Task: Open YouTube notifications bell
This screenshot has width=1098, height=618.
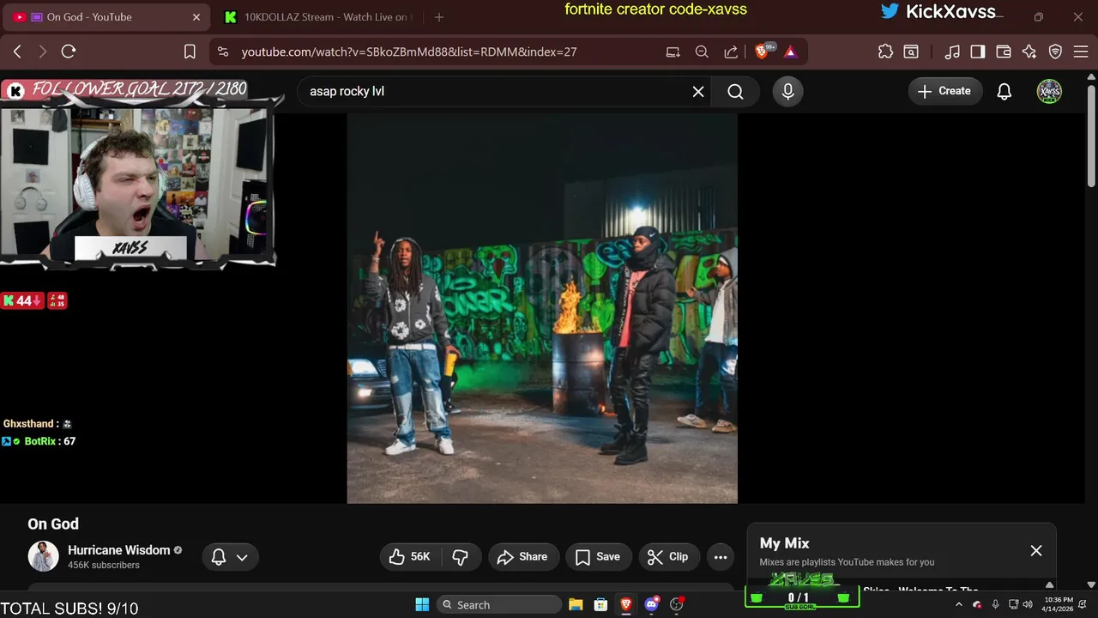Action: (x=1004, y=91)
